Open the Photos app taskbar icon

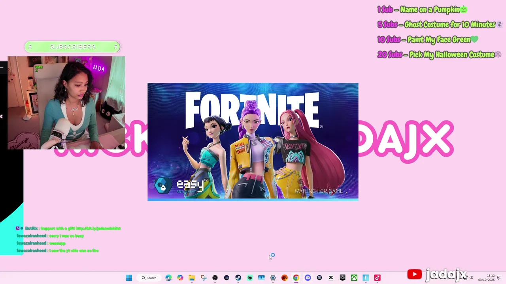click(x=261, y=278)
